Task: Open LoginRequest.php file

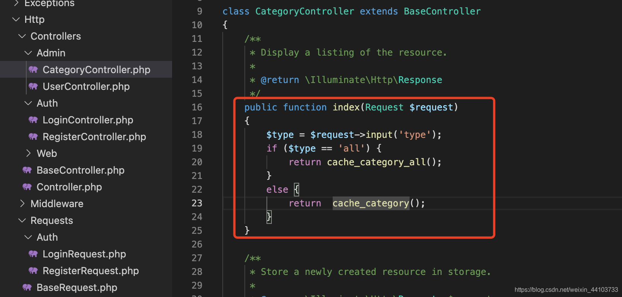Action: 84,254
